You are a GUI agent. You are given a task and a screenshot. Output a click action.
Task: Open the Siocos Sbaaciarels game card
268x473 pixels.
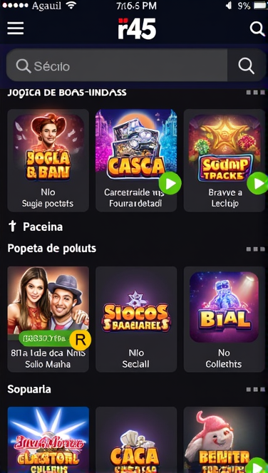click(x=136, y=319)
